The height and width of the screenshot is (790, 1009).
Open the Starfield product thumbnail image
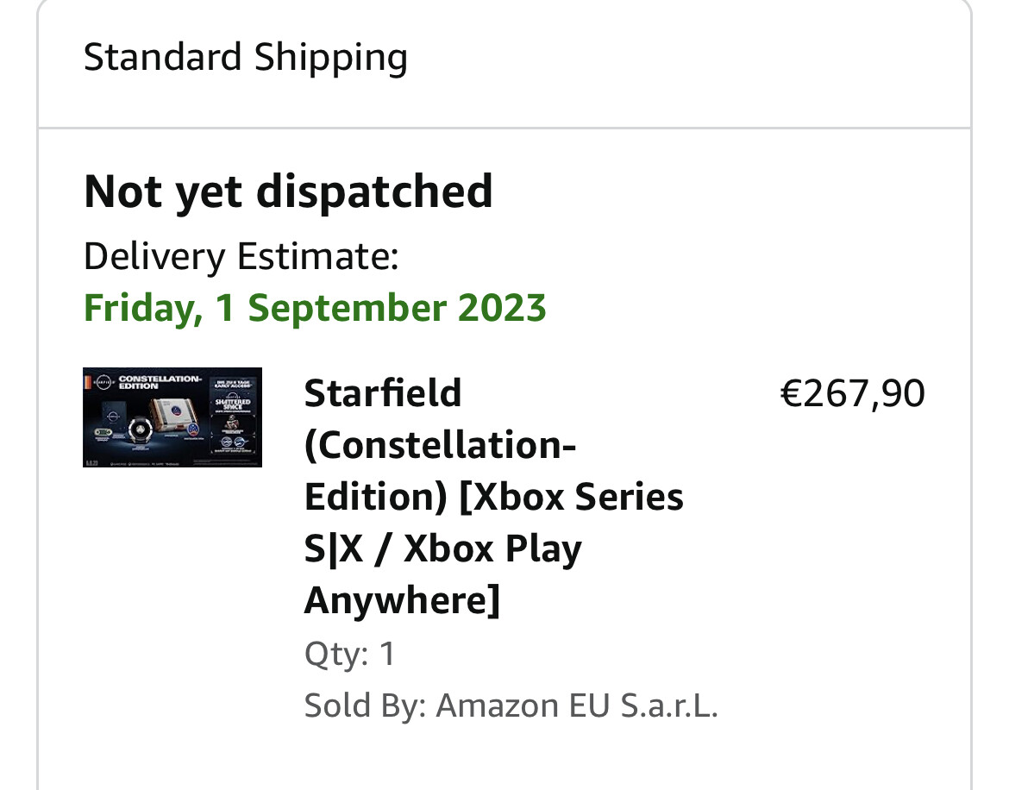coord(172,417)
